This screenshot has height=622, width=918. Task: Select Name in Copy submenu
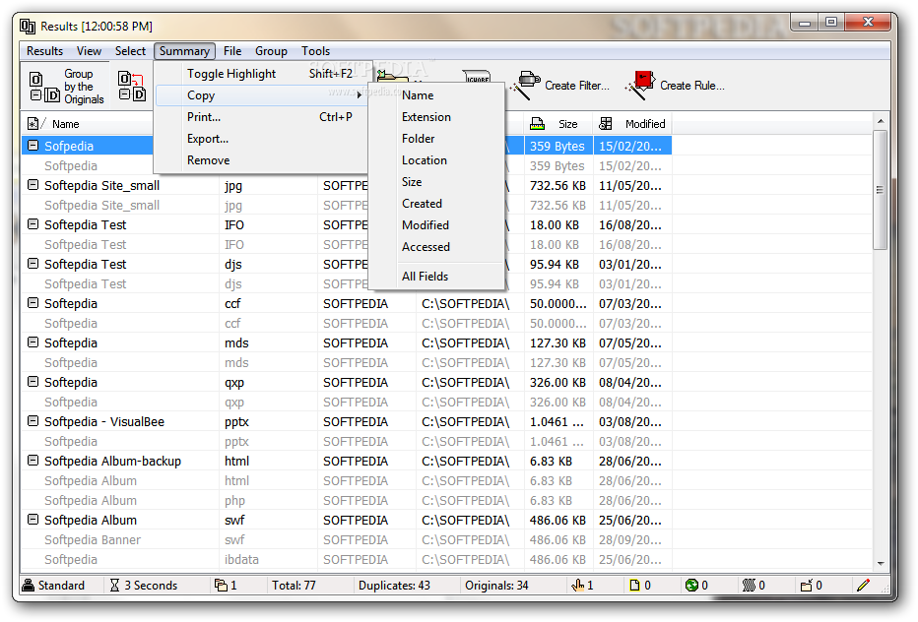click(436, 95)
